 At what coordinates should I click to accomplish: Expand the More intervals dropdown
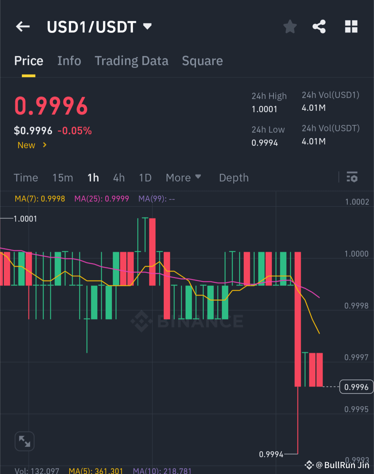[x=183, y=178]
